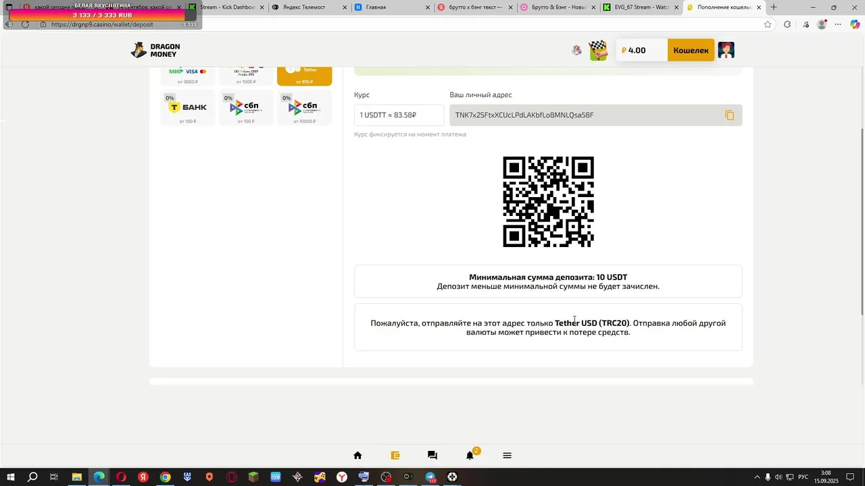Image resolution: width=865 pixels, height=486 pixels.
Task: Open the yellow wallet icon in bottom navigation
Action: point(395,456)
